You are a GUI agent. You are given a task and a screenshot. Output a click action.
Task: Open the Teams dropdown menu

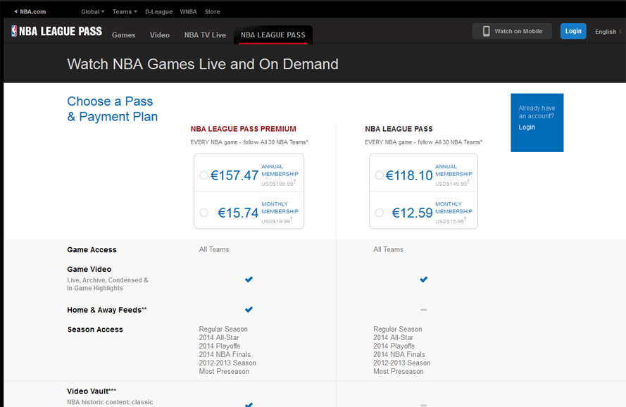point(125,11)
